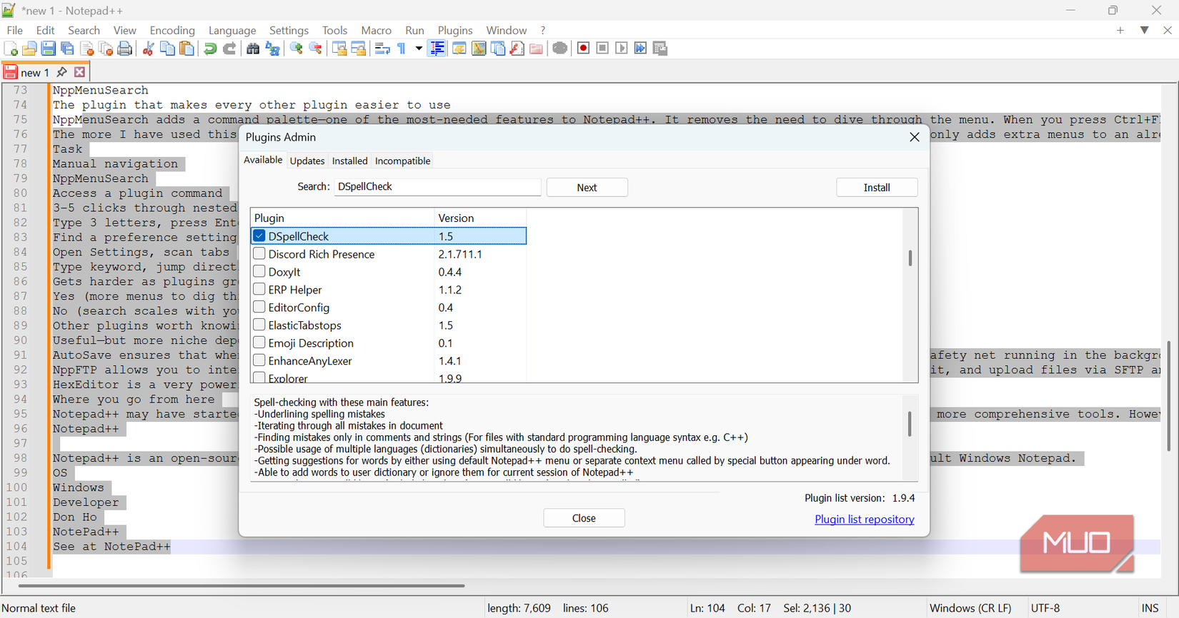1179x618 pixels.
Task: Click the description box scrollbar thumb
Action: point(910,424)
